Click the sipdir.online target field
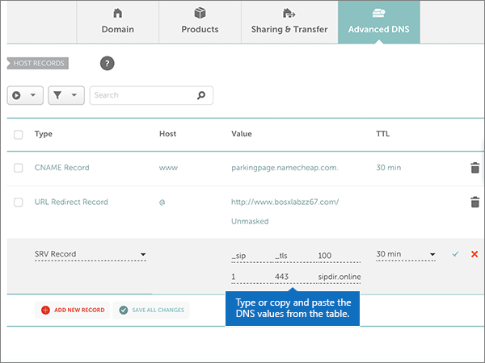Screen dimensions: 485x363 point(339,277)
